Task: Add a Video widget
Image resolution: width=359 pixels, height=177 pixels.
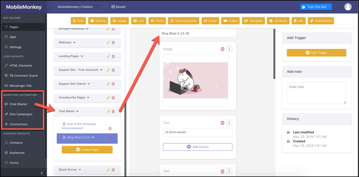Action: (230, 21)
